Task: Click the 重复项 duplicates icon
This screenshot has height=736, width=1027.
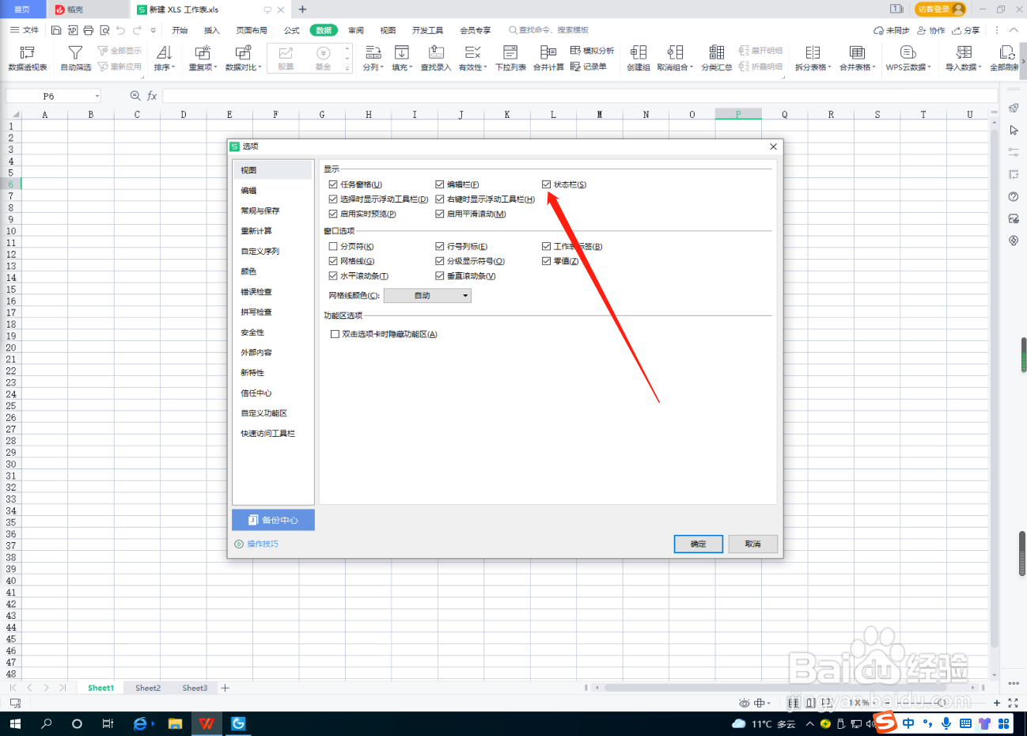Action: click(203, 52)
